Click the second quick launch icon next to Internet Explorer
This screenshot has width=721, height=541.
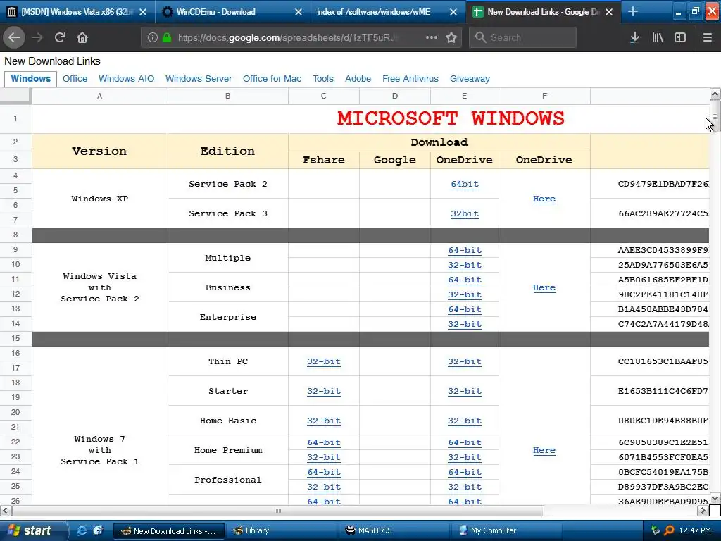tap(98, 530)
